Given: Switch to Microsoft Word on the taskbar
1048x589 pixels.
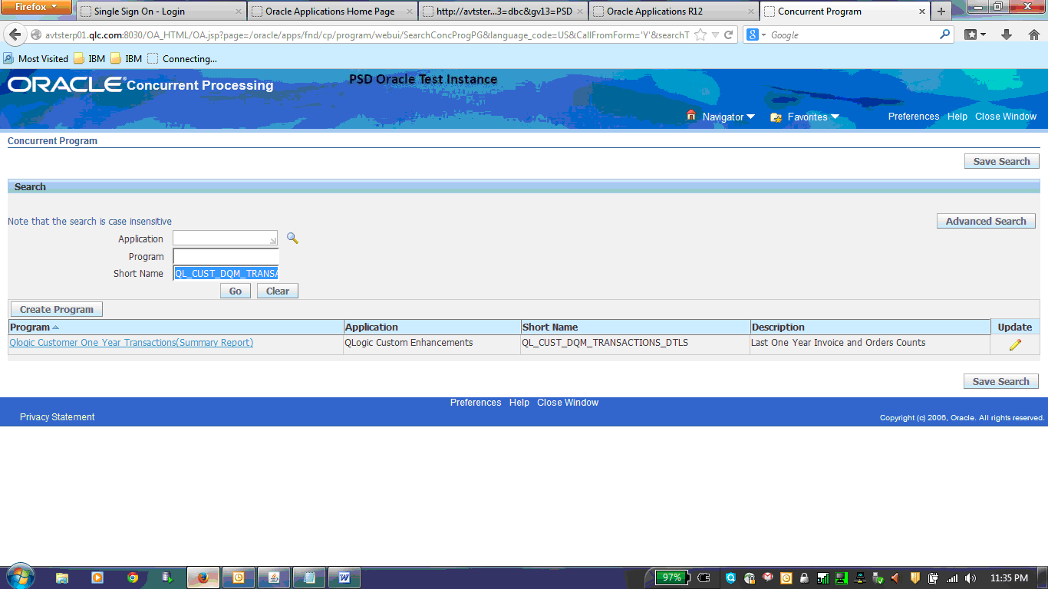Looking at the screenshot, I should (x=344, y=577).
